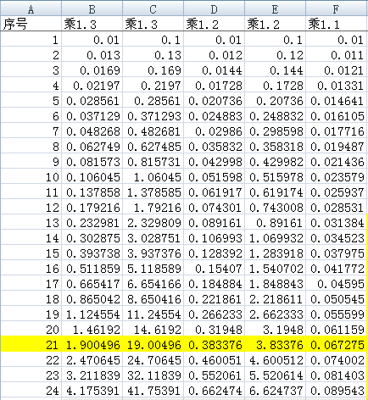368x400 pixels.
Task: Select highlighted cell 0.383376
Action: (x=214, y=345)
